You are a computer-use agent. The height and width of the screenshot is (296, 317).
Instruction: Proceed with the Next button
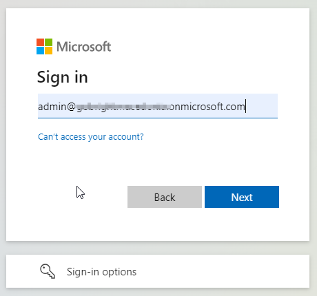coord(242,197)
